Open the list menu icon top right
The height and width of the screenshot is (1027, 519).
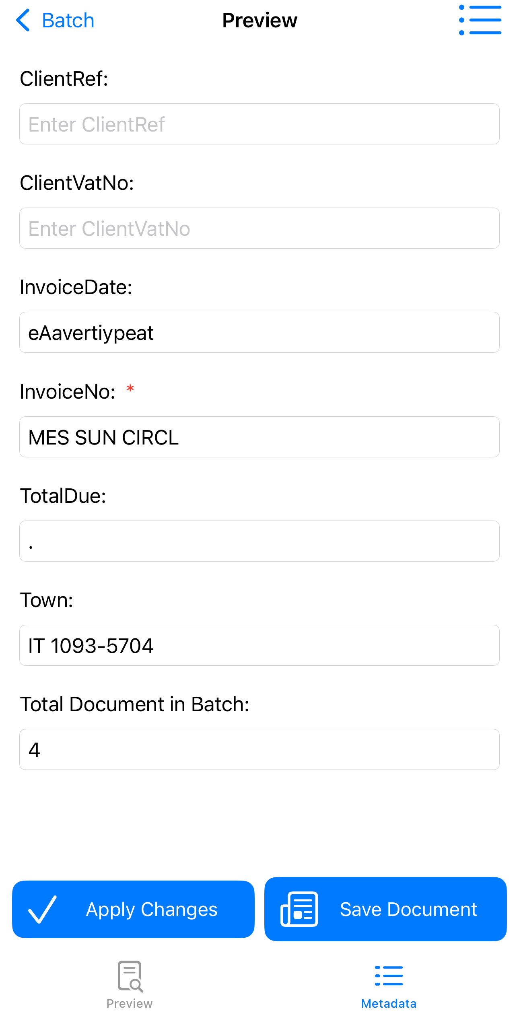coord(480,20)
